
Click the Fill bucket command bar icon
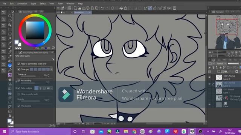121,8
